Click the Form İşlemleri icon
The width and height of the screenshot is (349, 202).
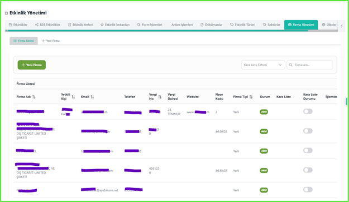[139, 24]
